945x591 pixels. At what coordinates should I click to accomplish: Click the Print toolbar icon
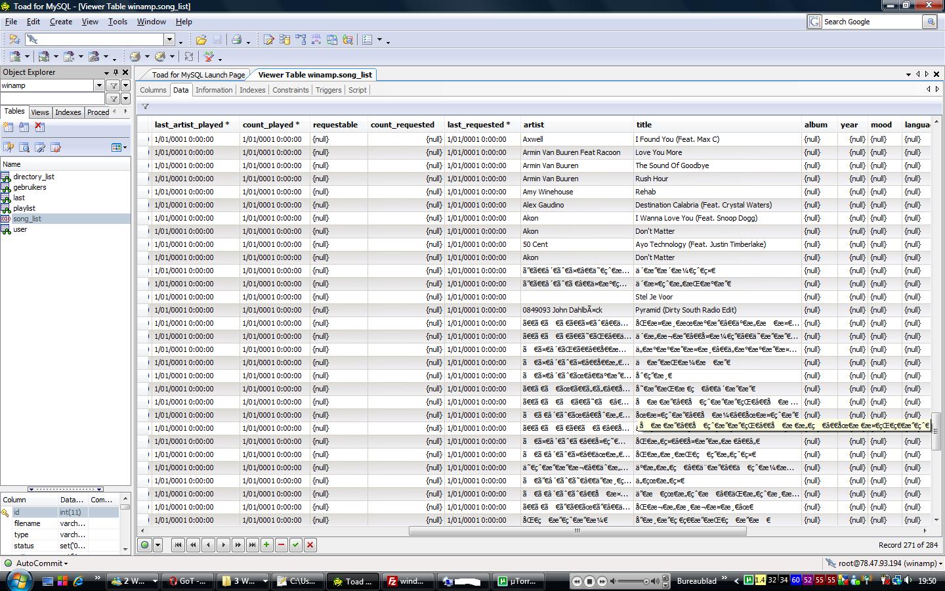tap(236, 39)
